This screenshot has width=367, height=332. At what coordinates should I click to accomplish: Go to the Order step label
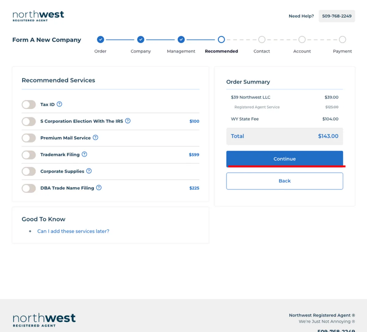point(100,51)
